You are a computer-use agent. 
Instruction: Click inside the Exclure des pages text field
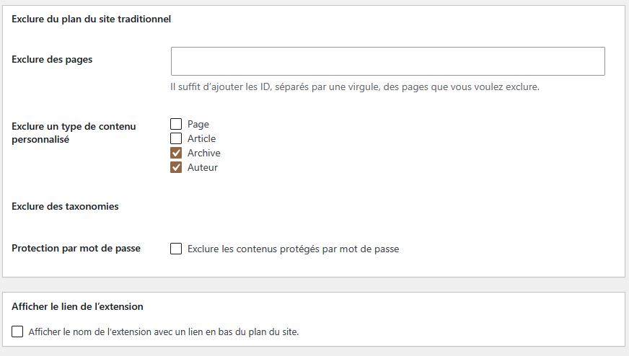[x=387, y=61]
